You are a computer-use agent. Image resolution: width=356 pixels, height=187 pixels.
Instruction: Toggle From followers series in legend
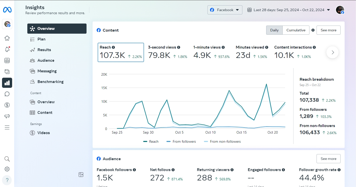pos(181,141)
